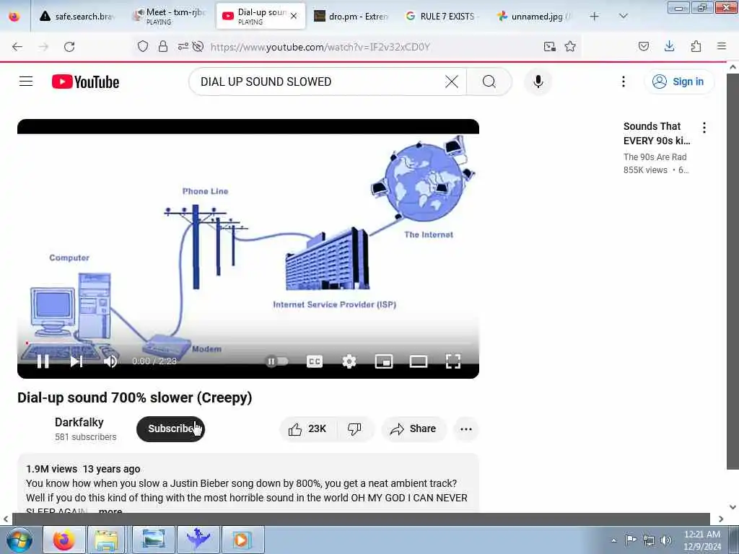Toggle closed captions CC button
Viewport: 739px width, 554px height.
pyautogui.click(x=315, y=361)
